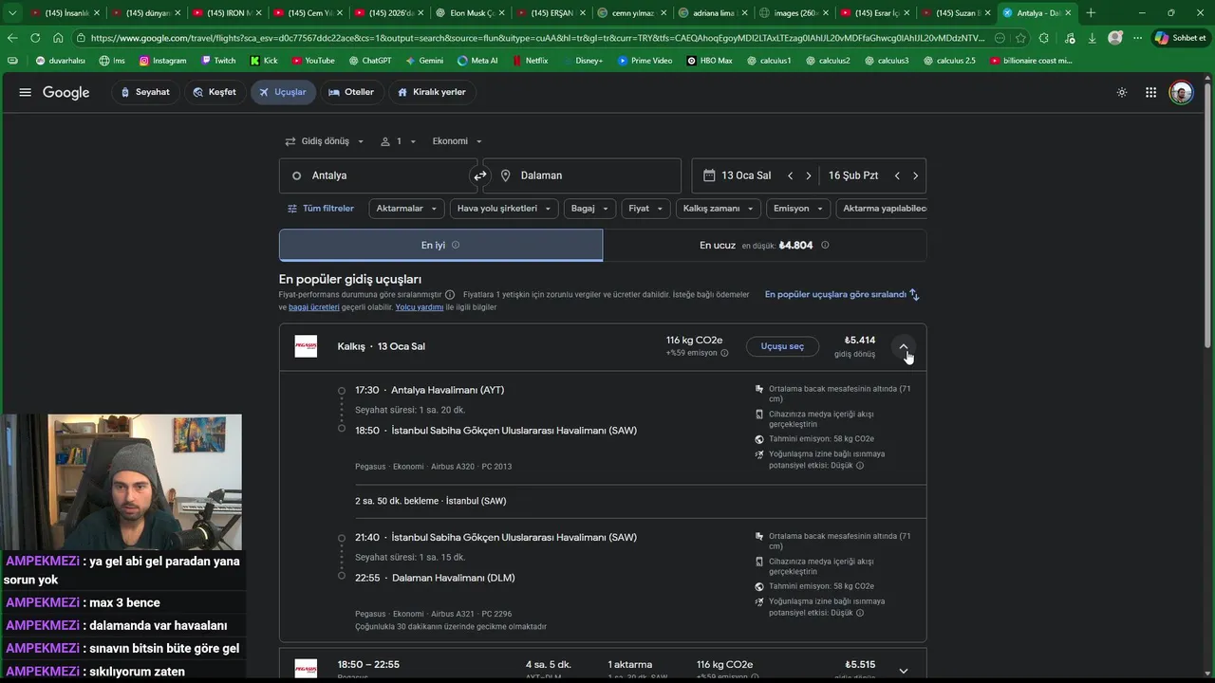Viewport: 1215px width, 683px height.
Task: Open the Google account profile picture
Action: coord(1181,92)
